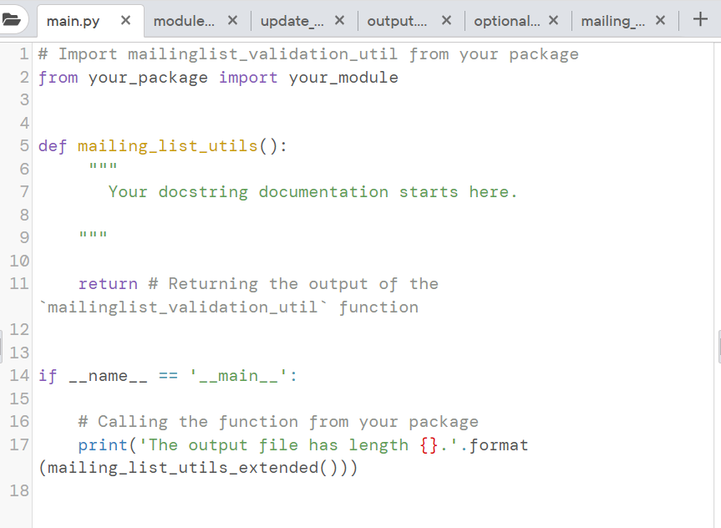Click the '.format' method text on line 17
Screen dimensions: 721x528
click(x=494, y=444)
